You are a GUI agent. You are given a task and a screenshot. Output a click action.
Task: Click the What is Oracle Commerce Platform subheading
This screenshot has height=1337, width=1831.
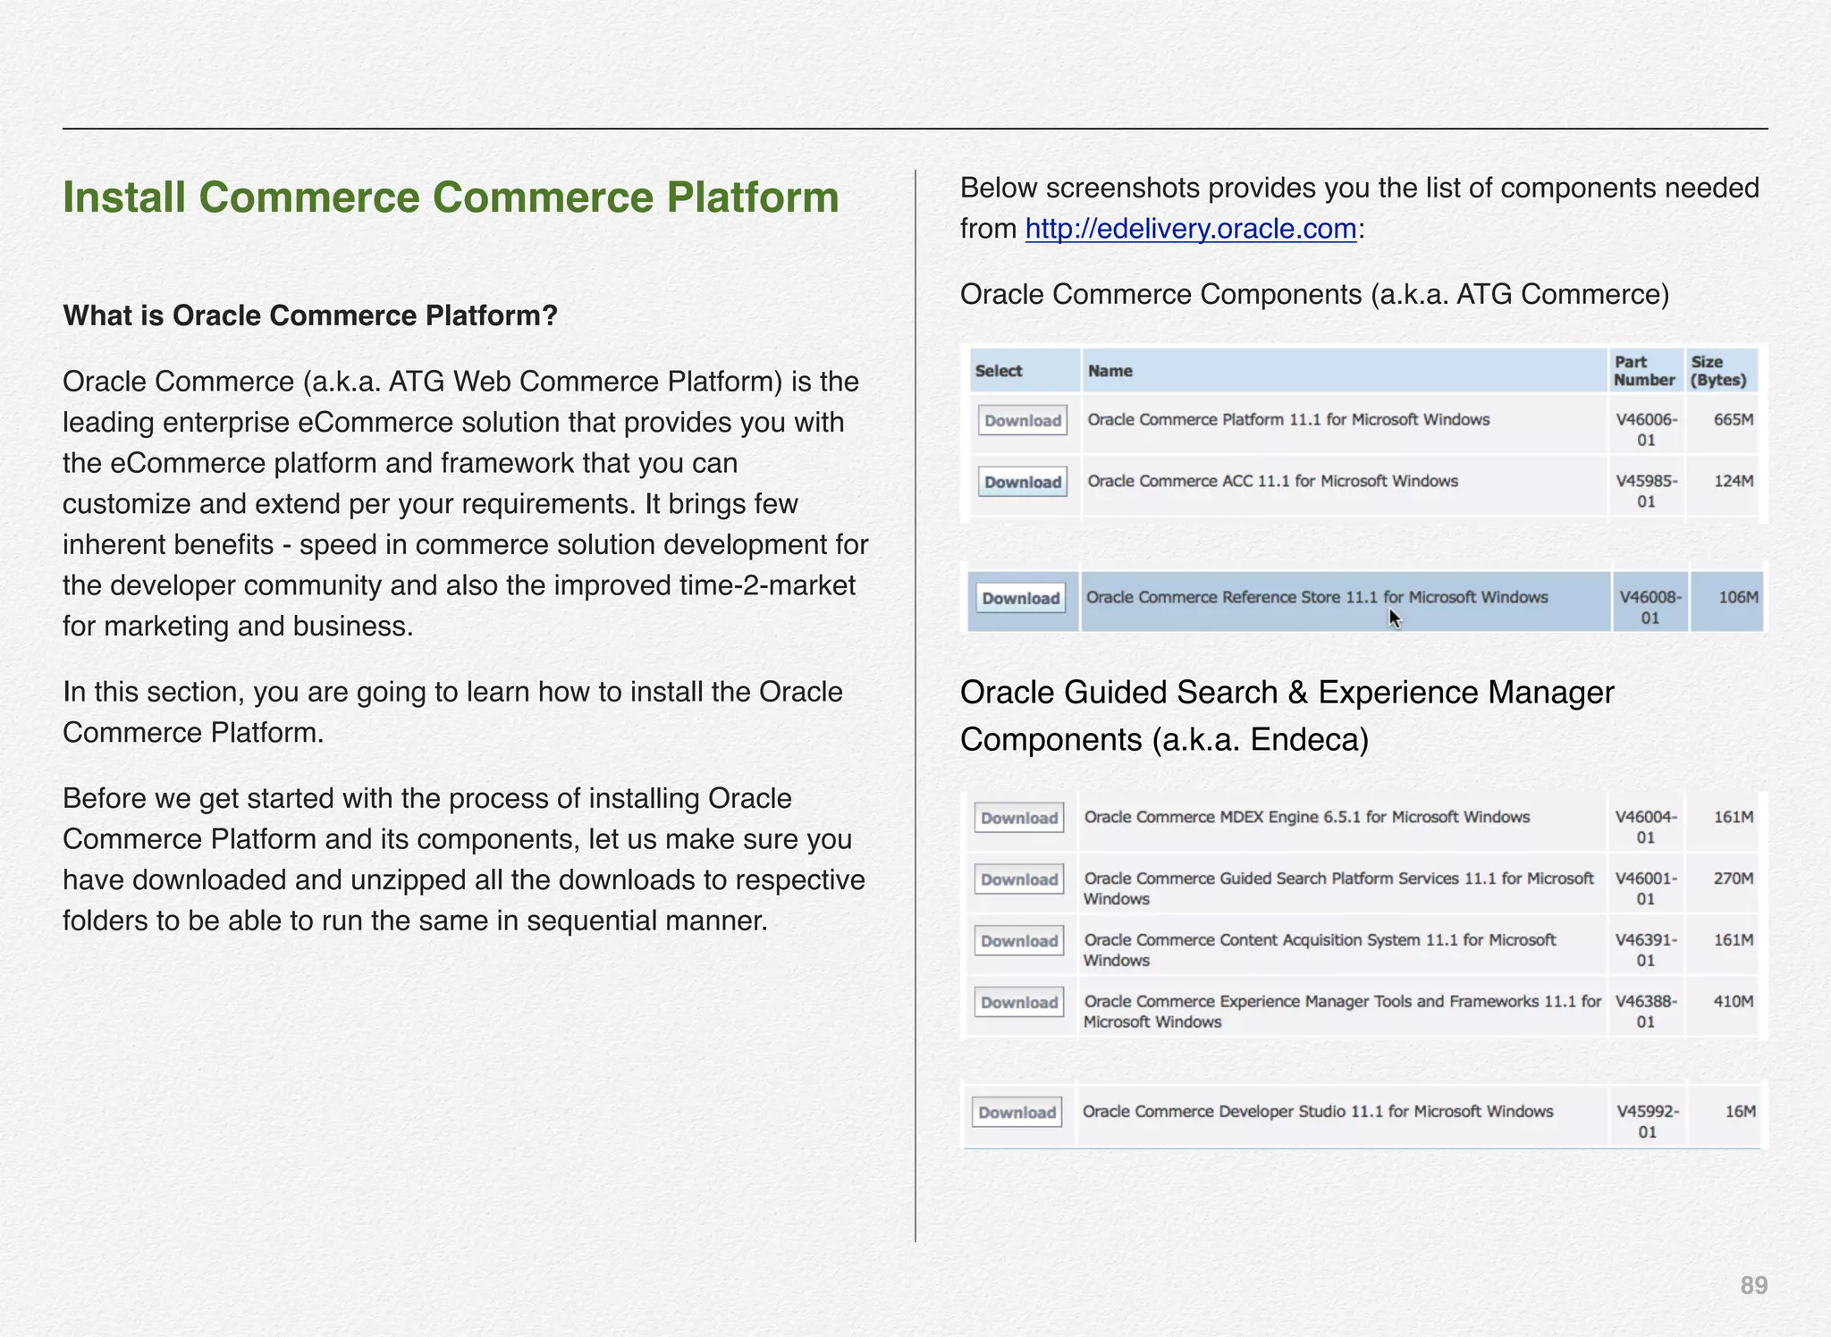(310, 315)
